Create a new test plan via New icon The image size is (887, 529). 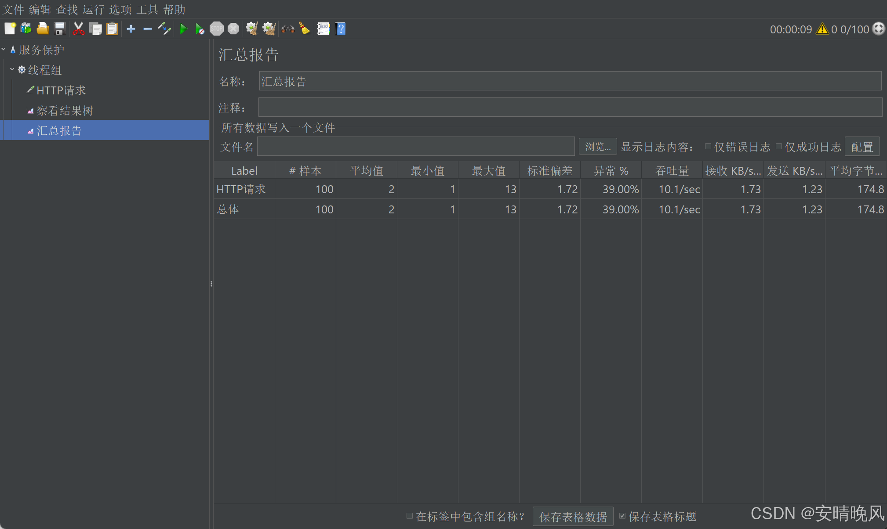pos(10,29)
